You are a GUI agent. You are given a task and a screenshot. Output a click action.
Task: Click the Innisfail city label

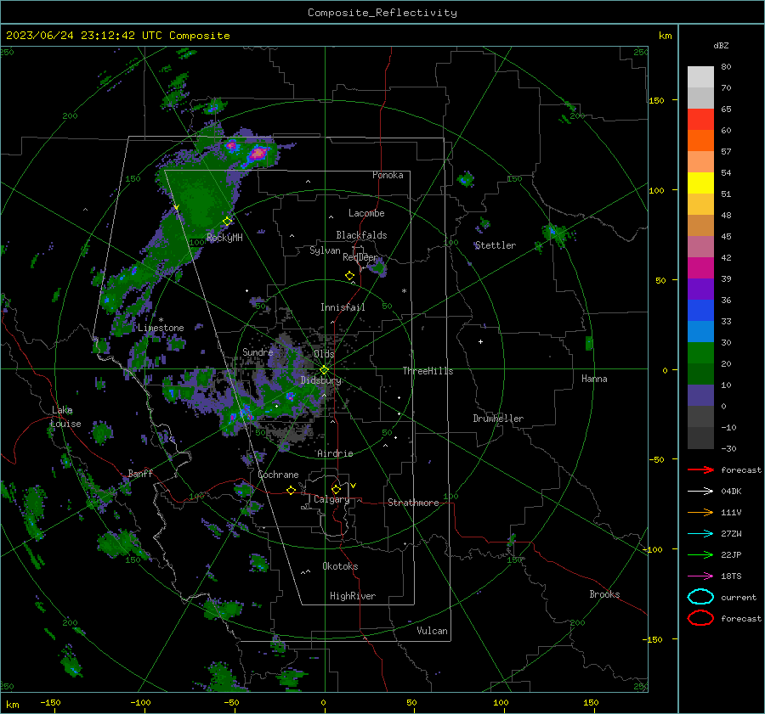[x=343, y=307]
